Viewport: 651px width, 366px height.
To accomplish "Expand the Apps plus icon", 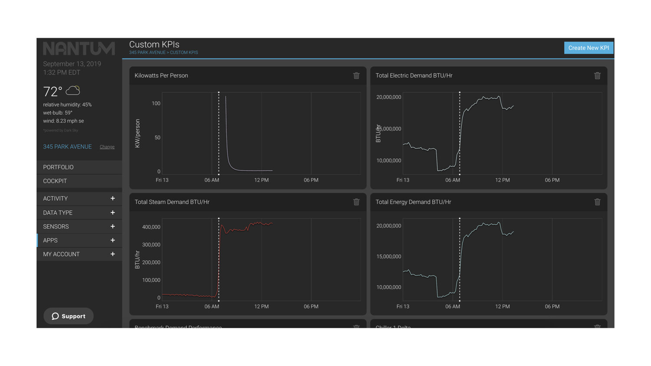I will (113, 240).
